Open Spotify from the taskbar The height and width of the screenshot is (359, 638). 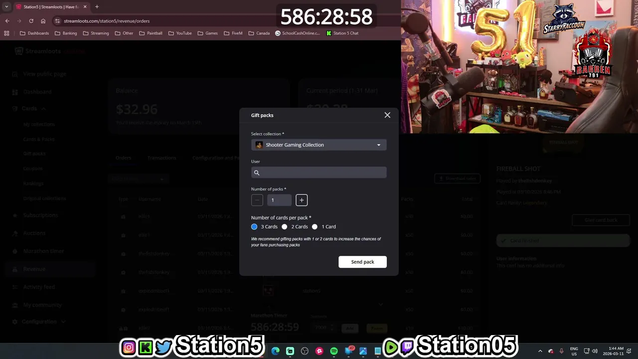coord(334,351)
